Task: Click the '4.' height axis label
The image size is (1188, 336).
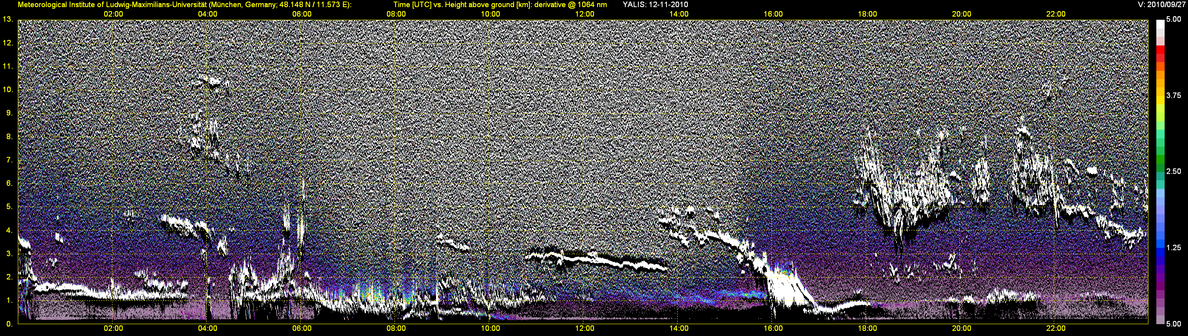Action: pyautogui.click(x=9, y=230)
